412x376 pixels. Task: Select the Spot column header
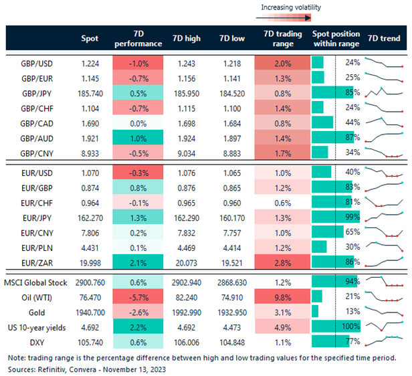90,38
